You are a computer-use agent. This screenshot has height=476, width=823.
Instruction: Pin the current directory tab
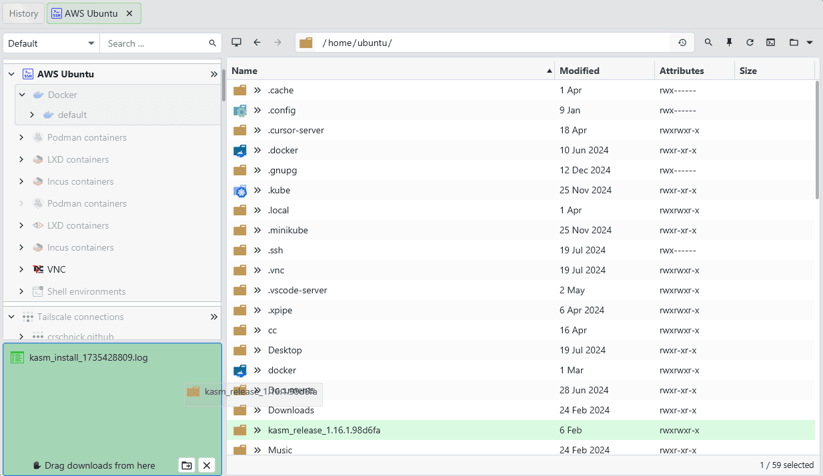[729, 43]
